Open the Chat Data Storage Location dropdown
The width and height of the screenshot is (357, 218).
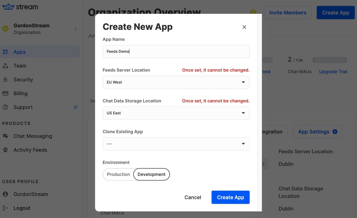(x=176, y=113)
